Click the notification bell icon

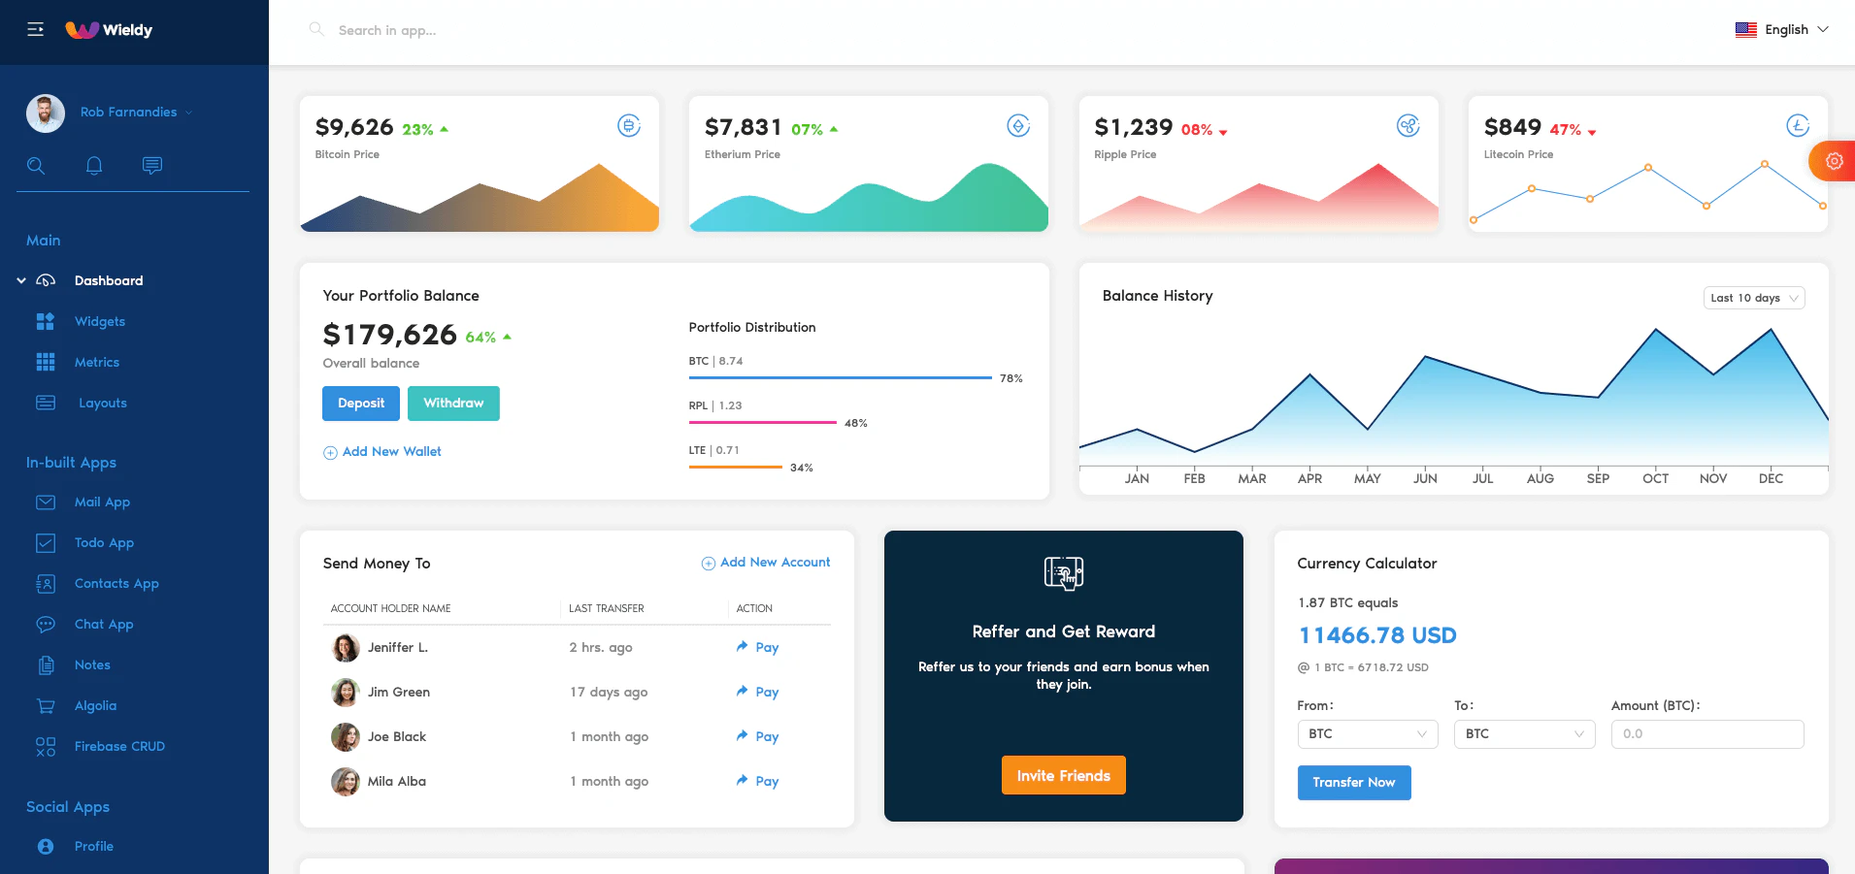click(x=93, y=165)
